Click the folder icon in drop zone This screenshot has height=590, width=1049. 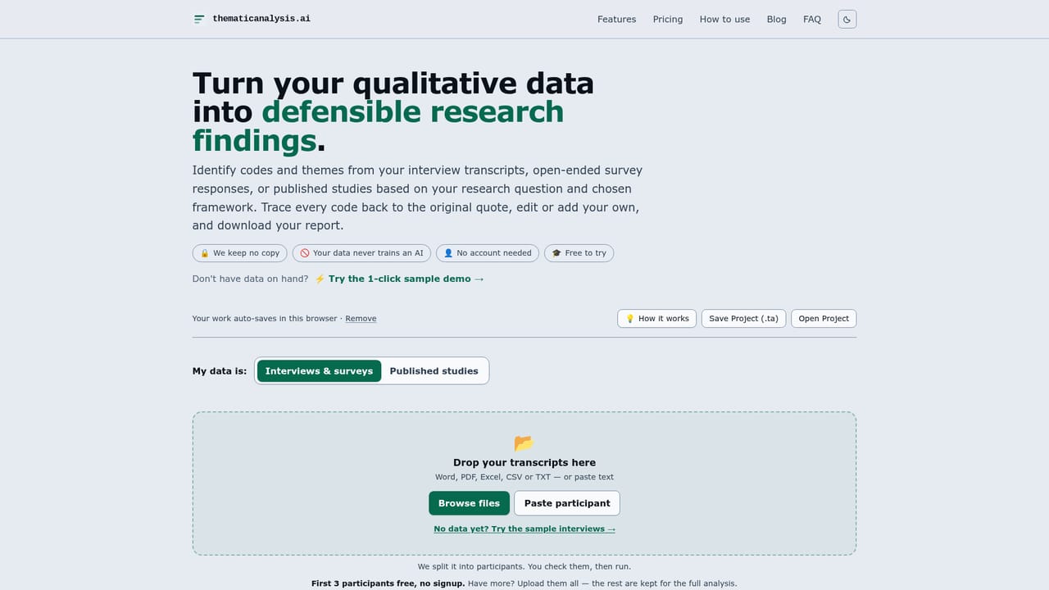(524, 443)
